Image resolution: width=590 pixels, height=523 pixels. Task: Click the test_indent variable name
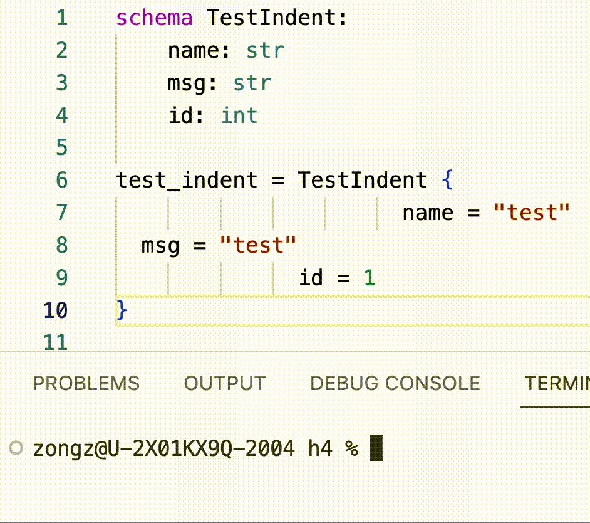pyautogui.click(x=187, y=180)
